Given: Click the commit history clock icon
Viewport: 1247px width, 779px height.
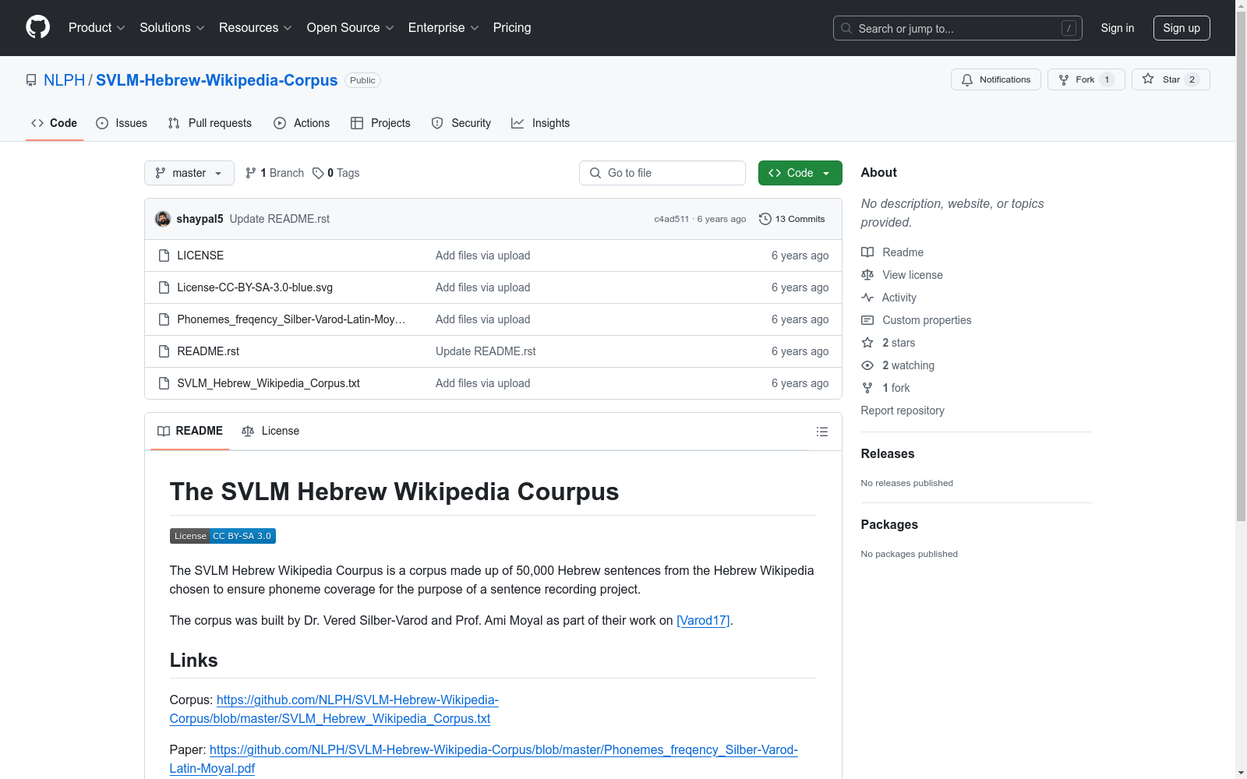Looking at the screenshot, I should (765, 219).
